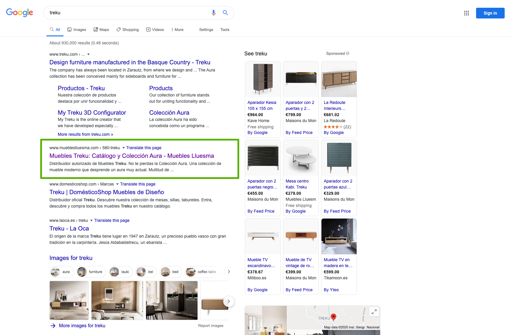Click More results from treku.com
This screenshot has width=513, height=335.
pyautogui.click(x=85, y=134)
